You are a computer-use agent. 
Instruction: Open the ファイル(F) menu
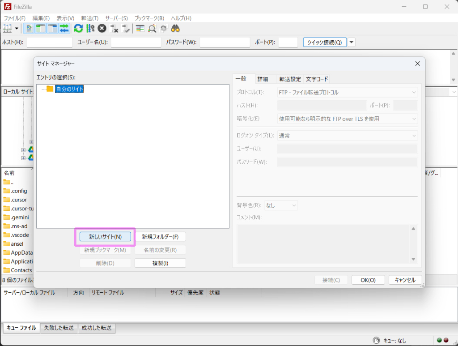15,18
